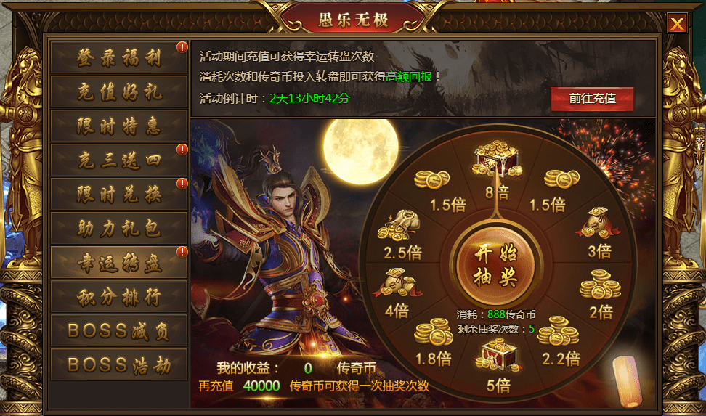Open the 限时兑换 tab
The image size is (706, 416).
119,194
